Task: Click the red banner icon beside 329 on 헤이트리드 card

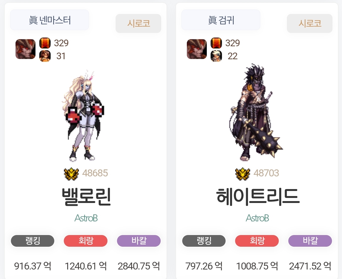Action: 216,43
